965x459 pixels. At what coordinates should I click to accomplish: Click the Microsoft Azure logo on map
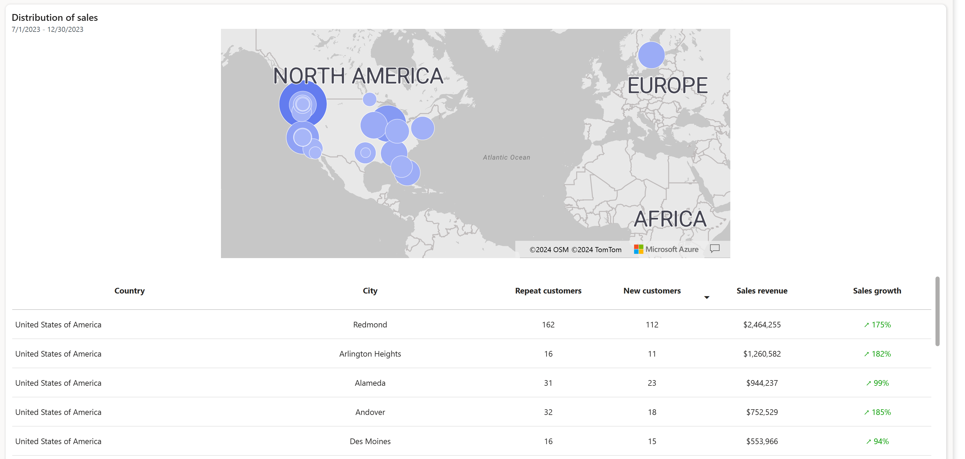pyautogui.click(x=666, y=249)
